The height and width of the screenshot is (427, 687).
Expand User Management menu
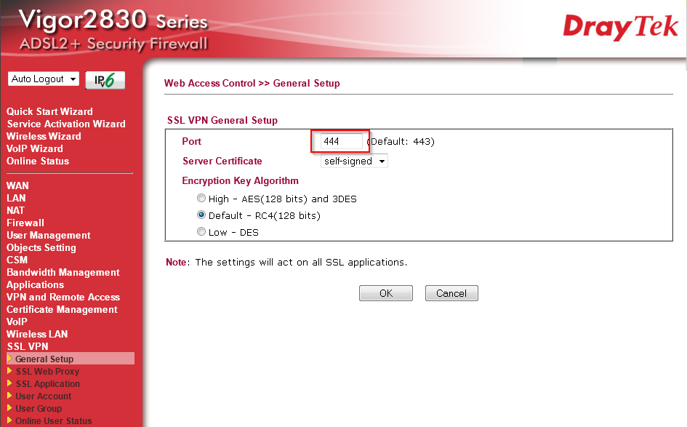[49, 235]
